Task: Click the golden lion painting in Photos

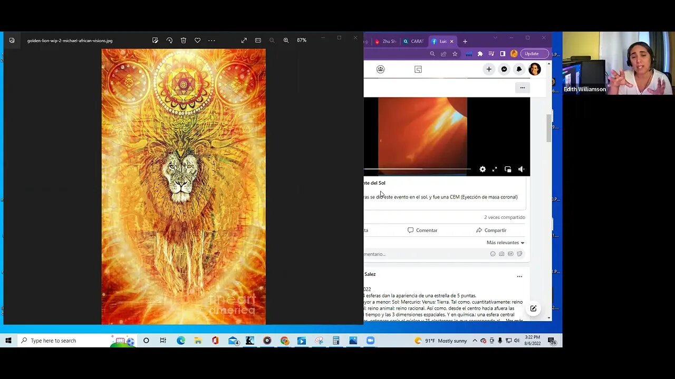Action: [x=184, y=186]
